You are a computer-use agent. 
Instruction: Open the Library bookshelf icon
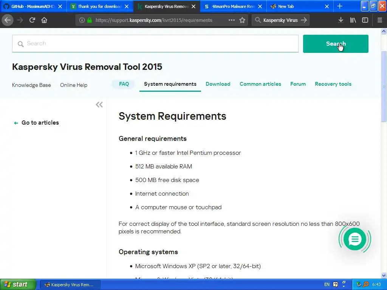(353, 20)
